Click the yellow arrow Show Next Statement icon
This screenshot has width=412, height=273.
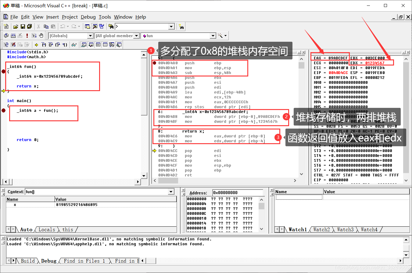36,44
